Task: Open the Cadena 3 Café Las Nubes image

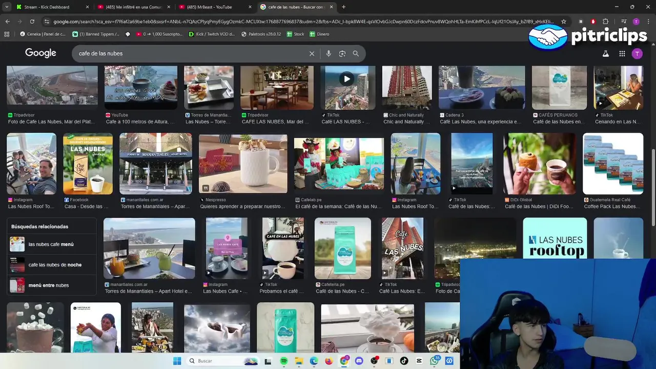Action: pyautogui.click(x=482, y=88)
